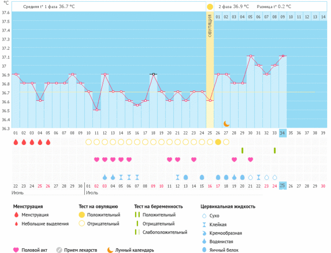Click the temperature point on cycle day 11
Viewport: 331px width, 253px height.
(97, 110)
